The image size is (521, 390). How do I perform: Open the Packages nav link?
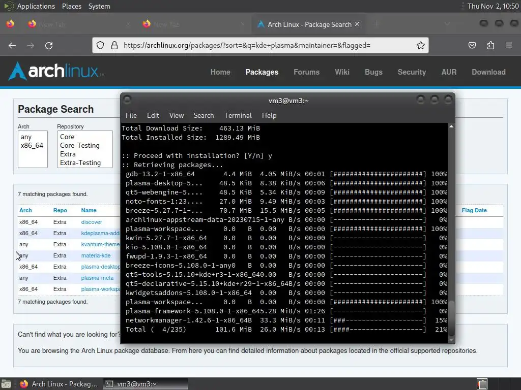coord(262,72)
